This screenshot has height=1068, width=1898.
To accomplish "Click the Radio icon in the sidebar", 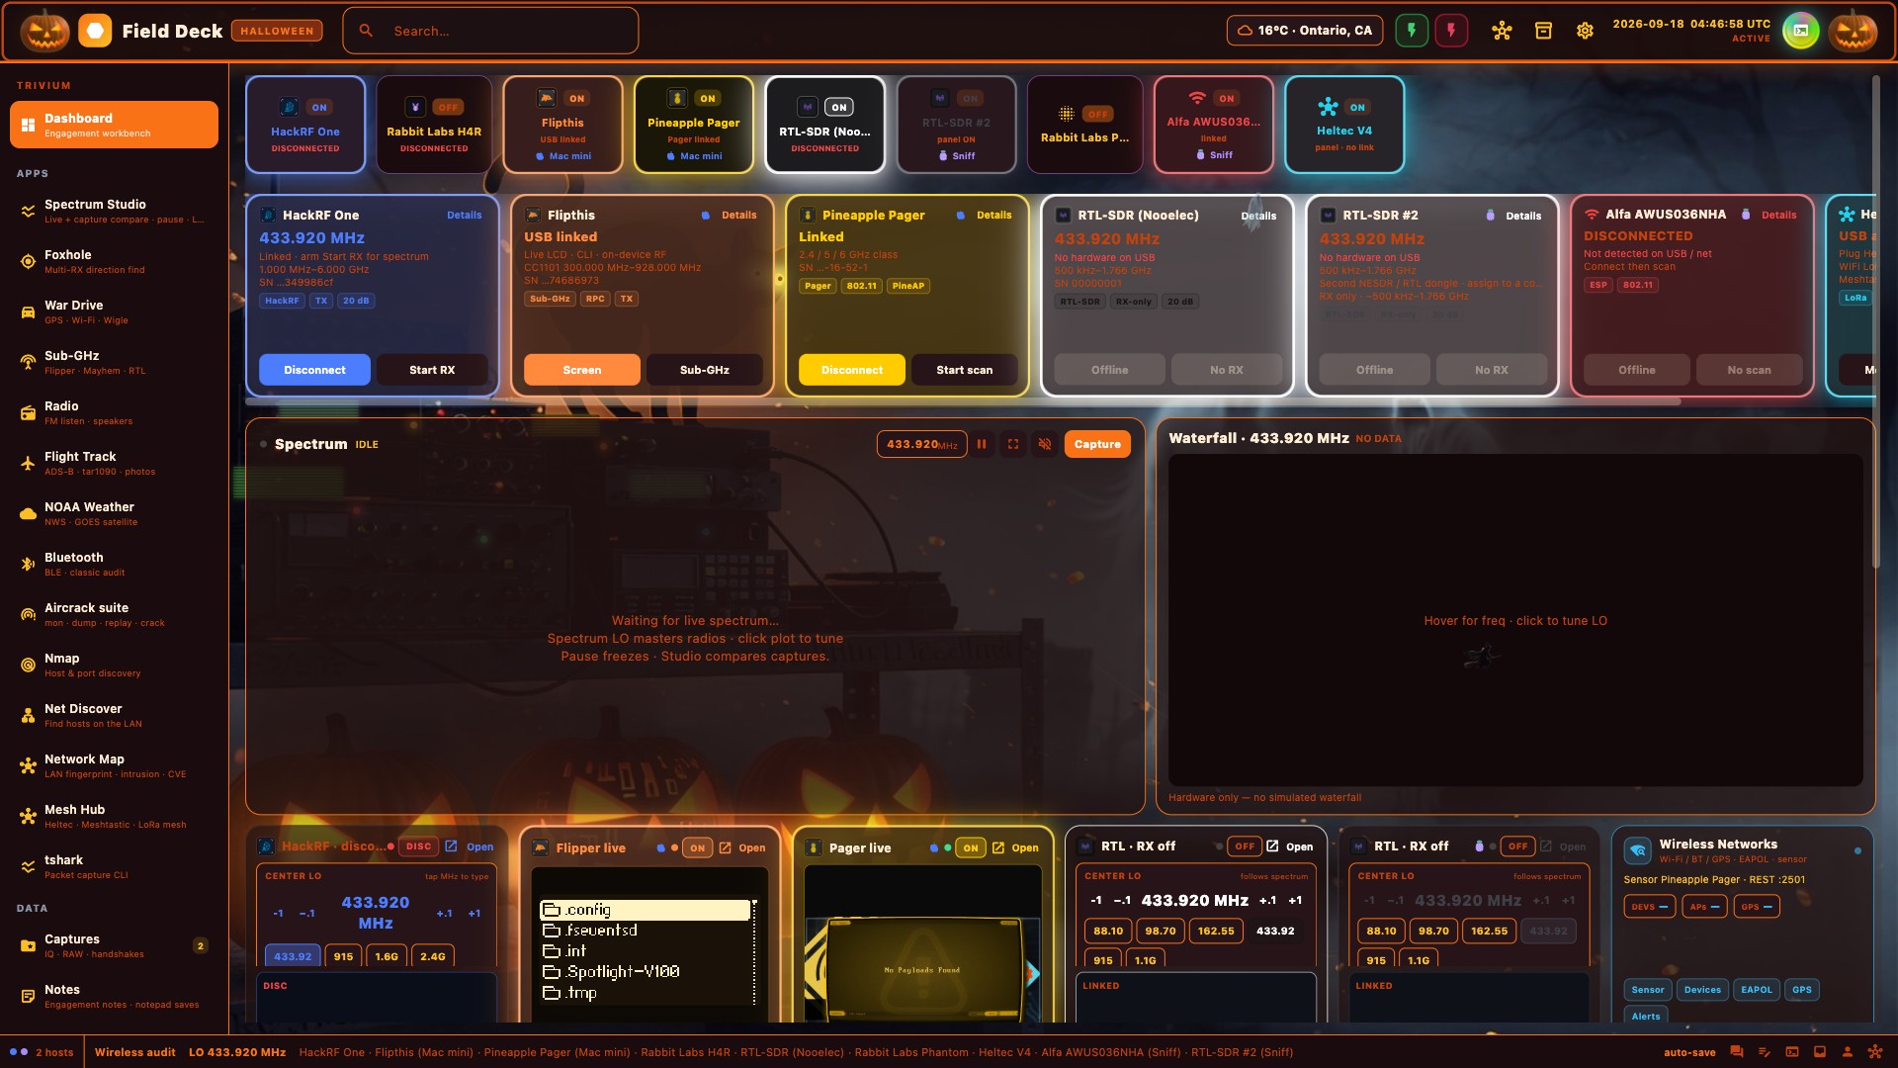I will pos(28,412).
